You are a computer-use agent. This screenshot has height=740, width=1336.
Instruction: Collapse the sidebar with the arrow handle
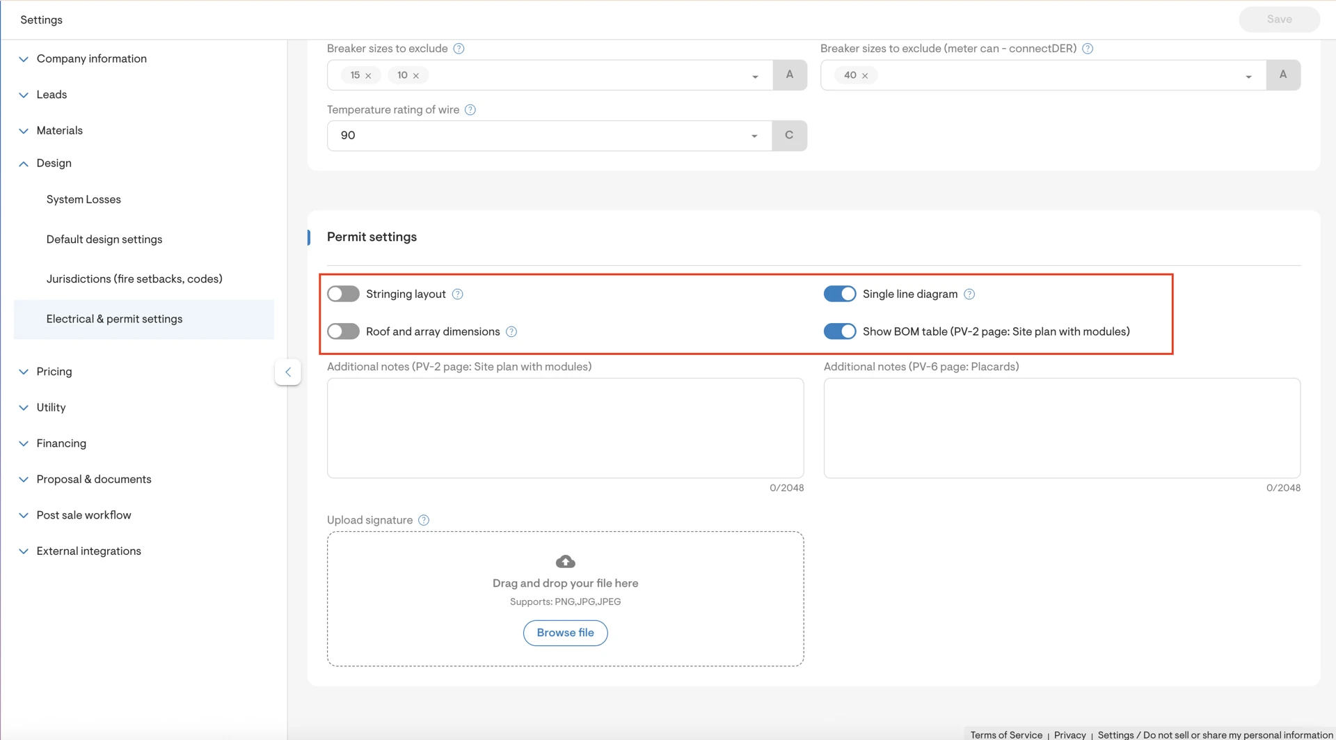pos(288,372)
